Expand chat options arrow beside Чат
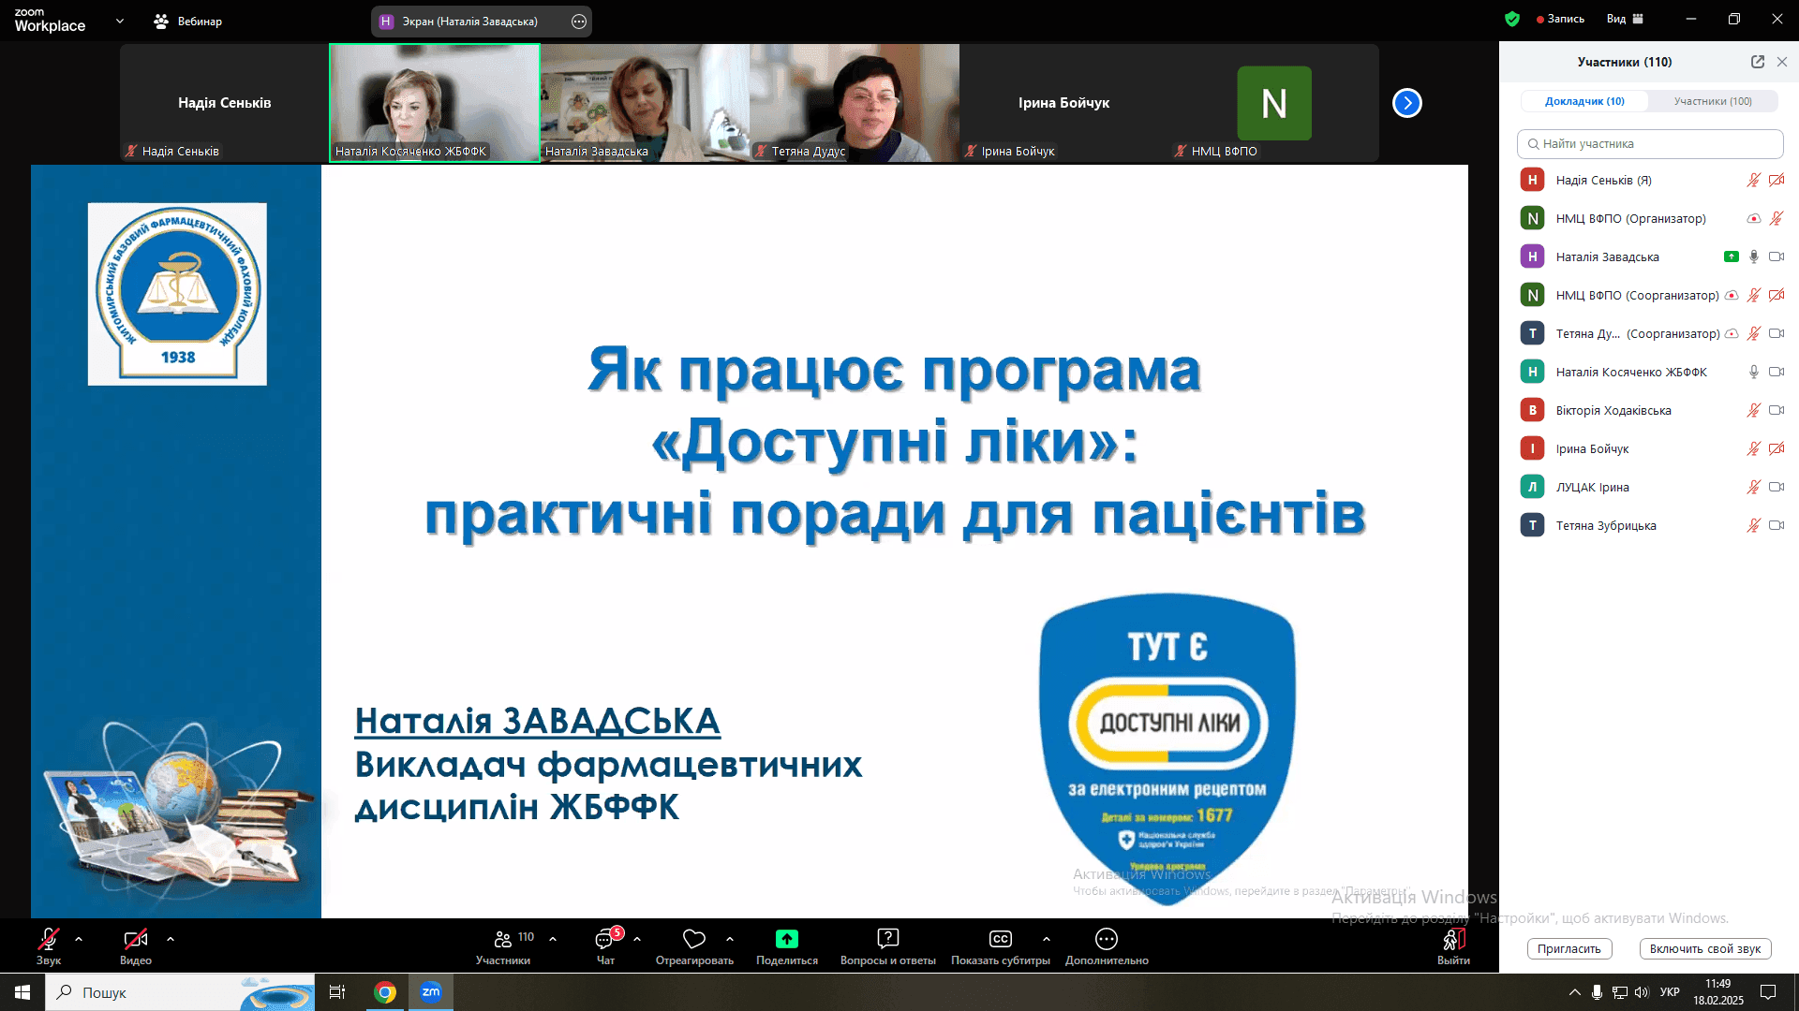Image resolution: width=1799 pixels, height=1011 pixels. click(637, 939)
